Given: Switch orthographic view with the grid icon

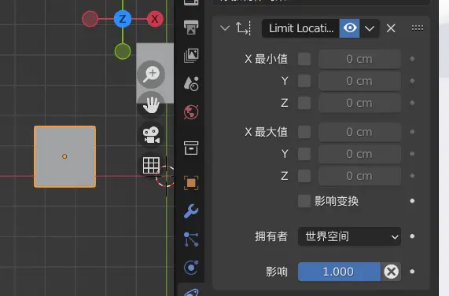Looking at the screenshot, I should point(151,165).
